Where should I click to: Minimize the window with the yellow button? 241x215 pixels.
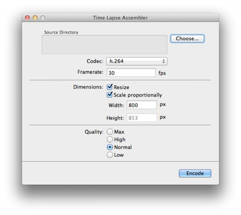pos(35,18)
